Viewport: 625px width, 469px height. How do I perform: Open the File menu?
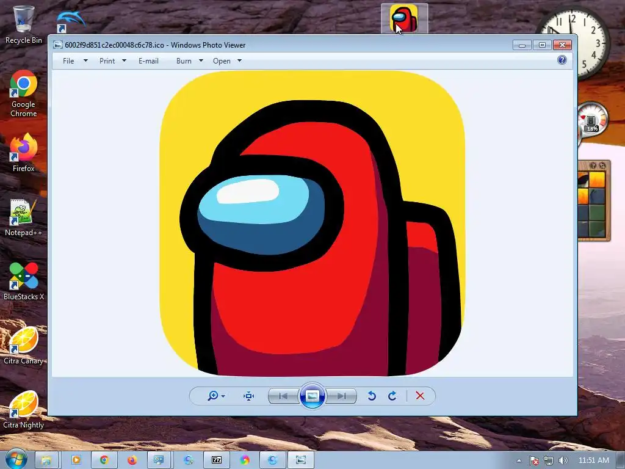point(68,61)
